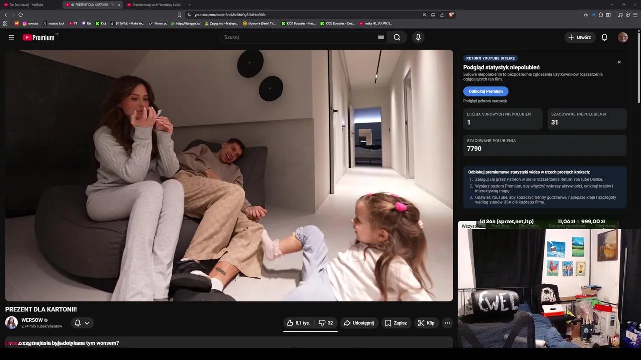Viewport: 641px width, 360px height.
Task: Open the TikTok bookmark
Action: 127,23
